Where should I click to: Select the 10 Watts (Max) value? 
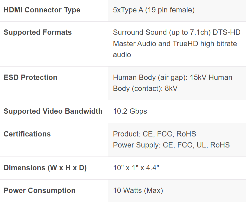point(138,191)
